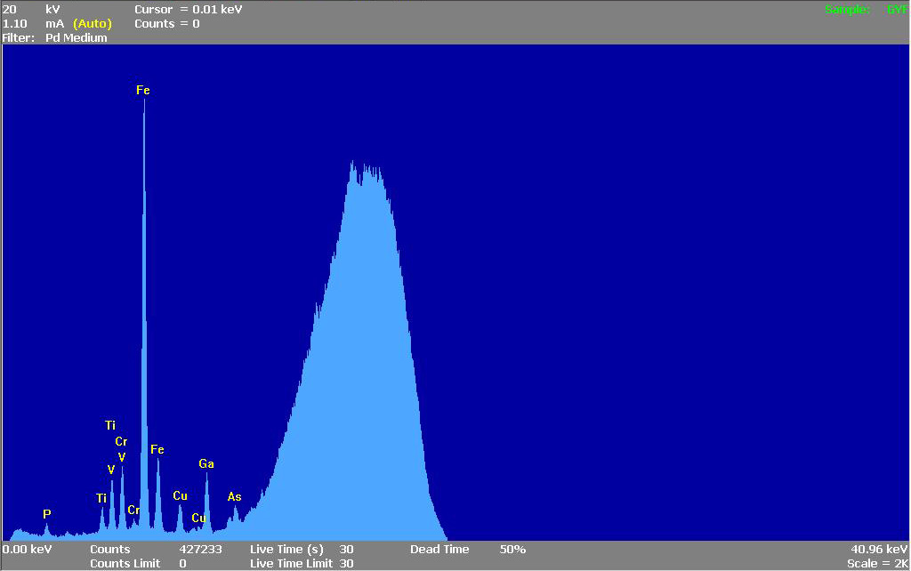The image size is (911, 571).
Task: Select the upper Cu label left of Ga
Action: [180, 495]
